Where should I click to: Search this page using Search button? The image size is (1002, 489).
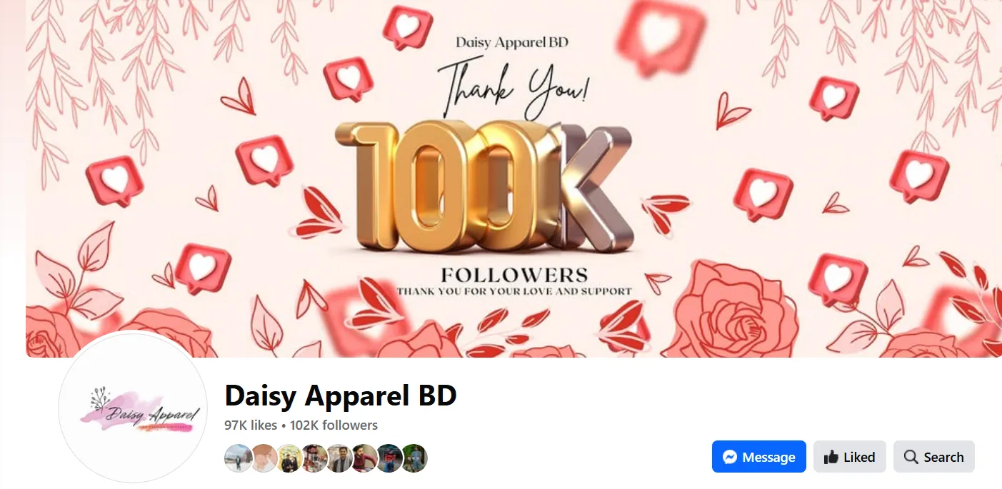click(934, 457)
